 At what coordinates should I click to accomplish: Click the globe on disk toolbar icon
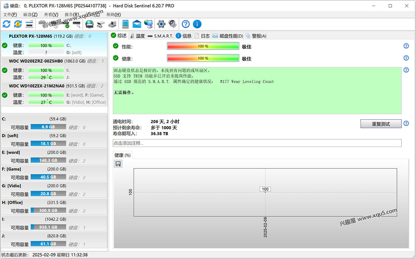[89, 24]
